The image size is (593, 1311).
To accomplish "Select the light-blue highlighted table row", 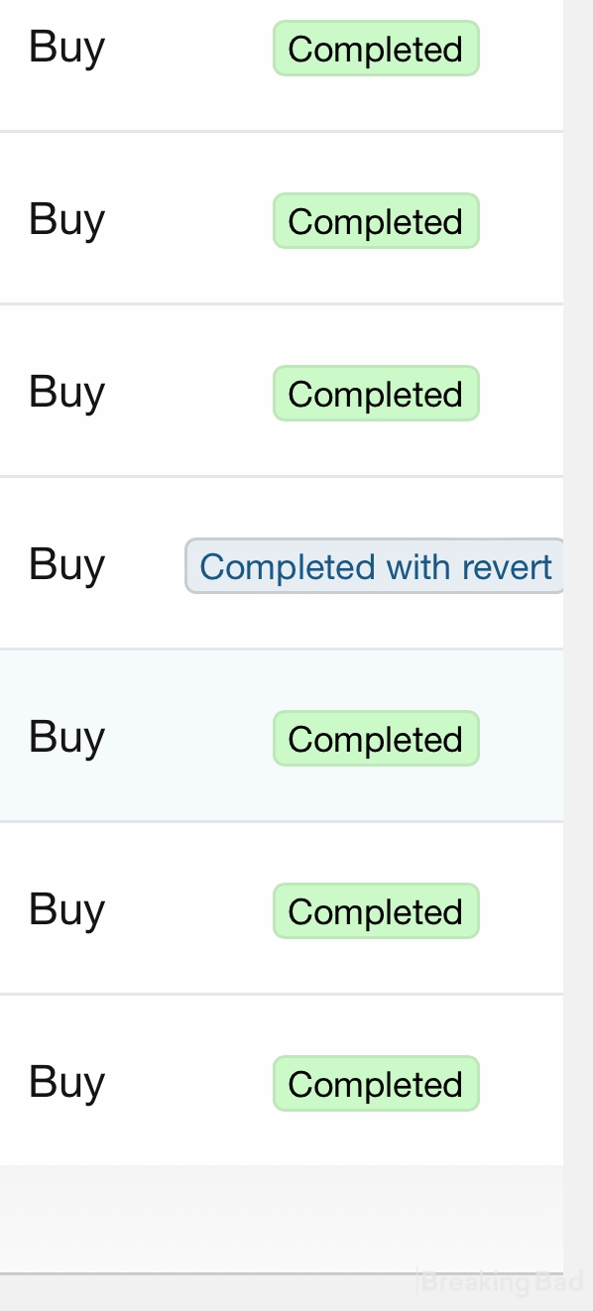I will (x=282, y=736).
